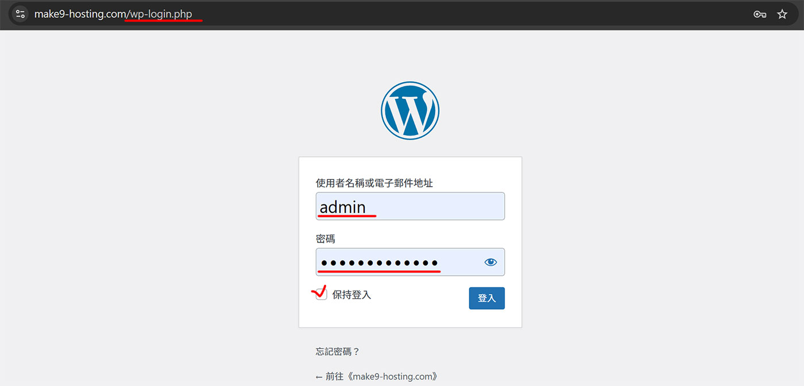Viewport: 804px width, 386px height.
Task: Click the 密碼 label text
Action: pos(326,238)
